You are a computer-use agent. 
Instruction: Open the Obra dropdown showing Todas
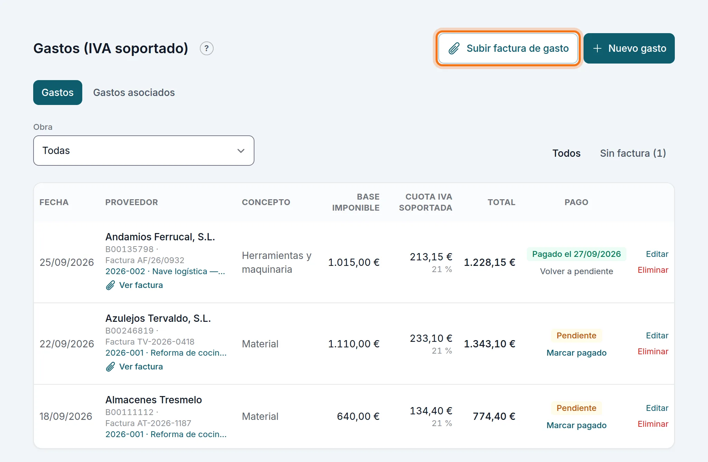[144, 151]
